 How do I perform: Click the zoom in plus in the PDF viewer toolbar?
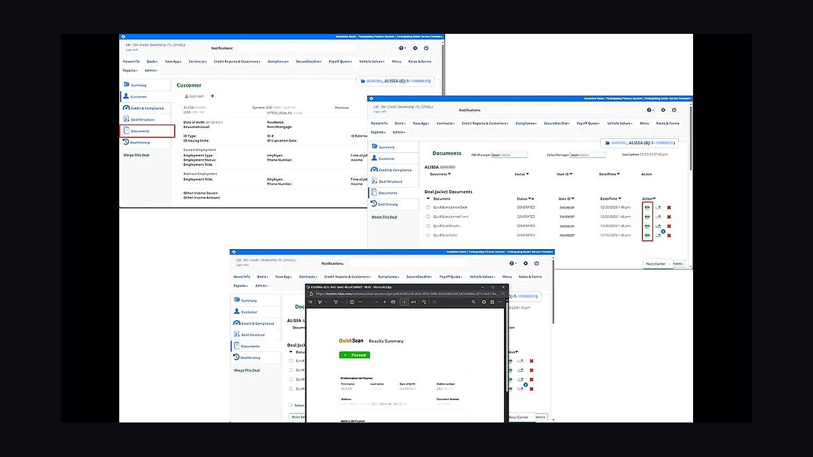click(385, 302)
